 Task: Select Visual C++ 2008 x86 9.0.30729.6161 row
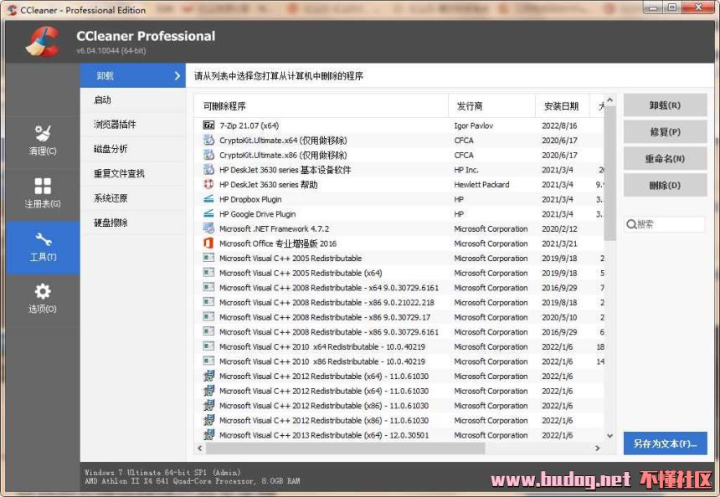(399, 331)
